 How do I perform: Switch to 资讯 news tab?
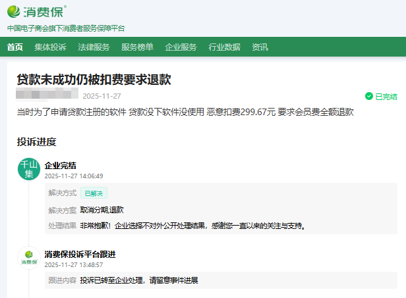point(260,47)
